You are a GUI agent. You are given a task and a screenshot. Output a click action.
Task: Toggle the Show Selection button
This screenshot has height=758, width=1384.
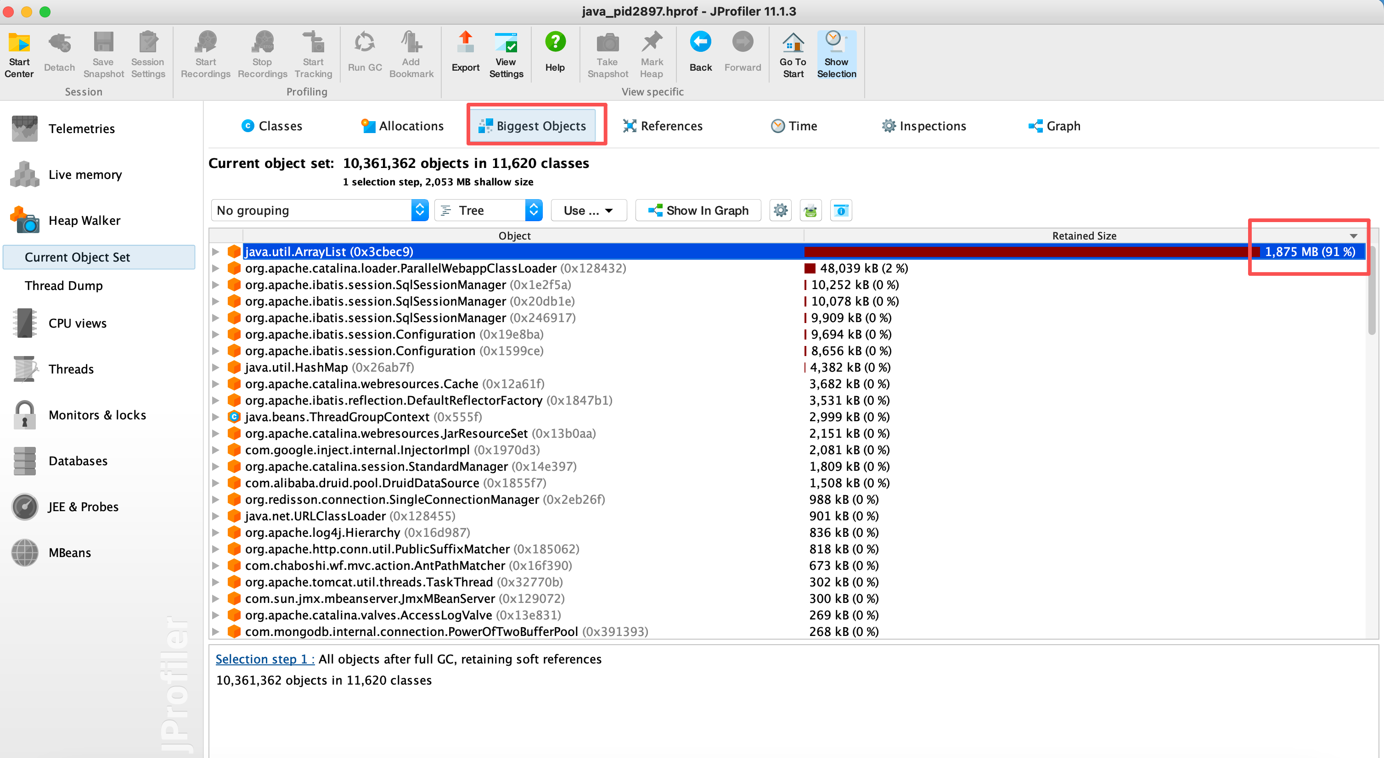837,55
